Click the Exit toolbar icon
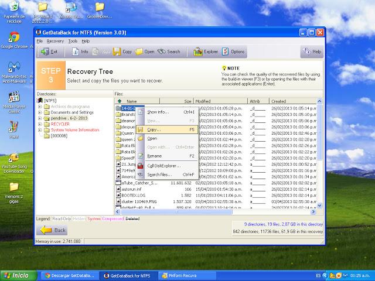Screen dimensions: 375x281 pyautogui.click(x=45, y=52)
